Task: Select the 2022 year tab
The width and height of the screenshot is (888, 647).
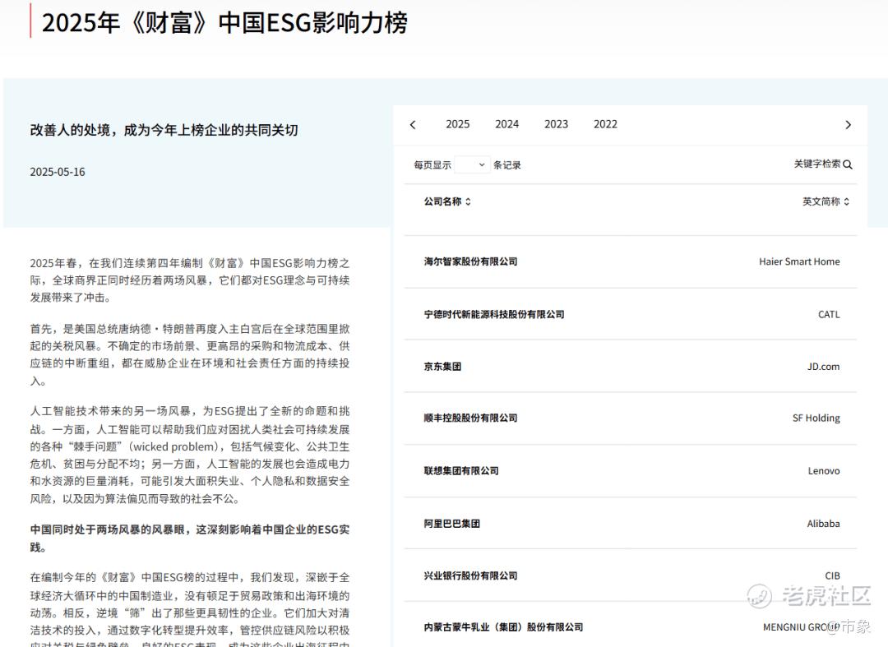Action: [605, 124]
